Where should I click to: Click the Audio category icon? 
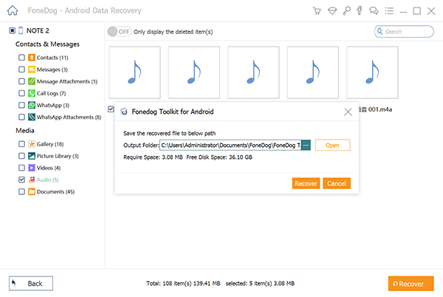click(32, 180)
